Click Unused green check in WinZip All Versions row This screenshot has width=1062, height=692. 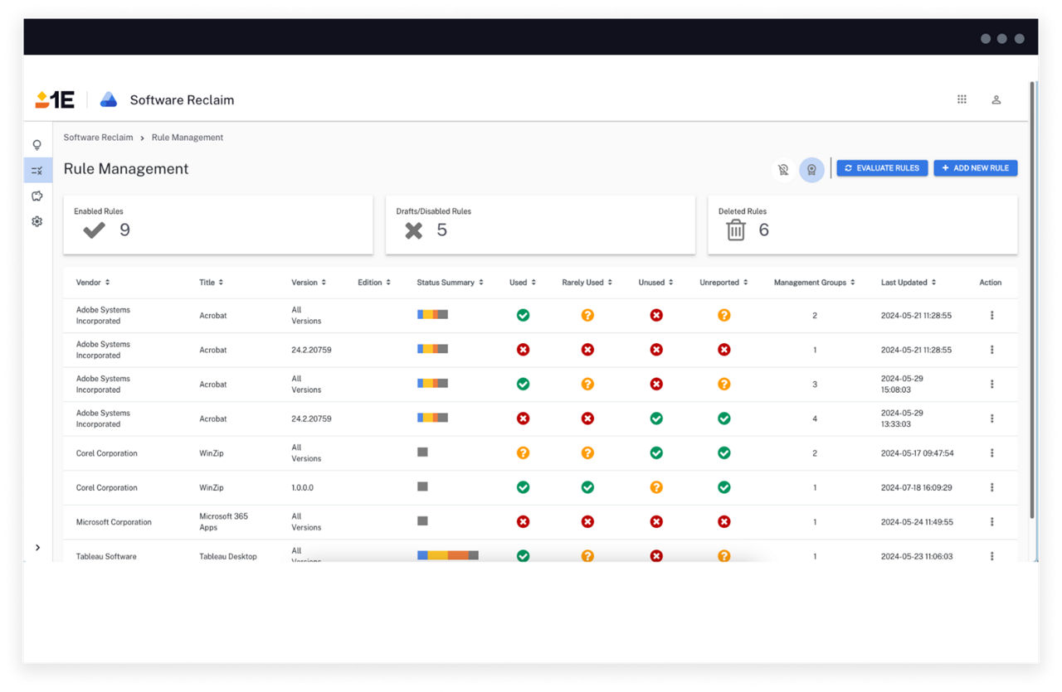pyautogui.click(x=656, y=453)
